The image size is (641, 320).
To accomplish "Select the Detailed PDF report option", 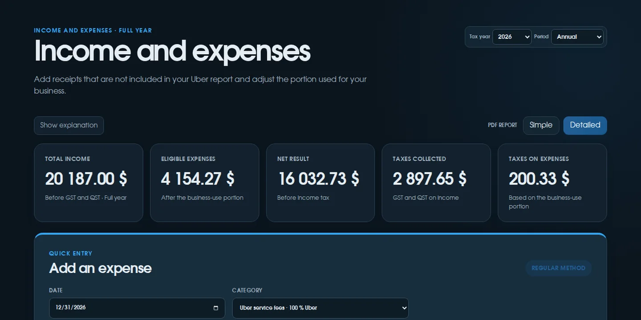I will [x=585, y=125].
